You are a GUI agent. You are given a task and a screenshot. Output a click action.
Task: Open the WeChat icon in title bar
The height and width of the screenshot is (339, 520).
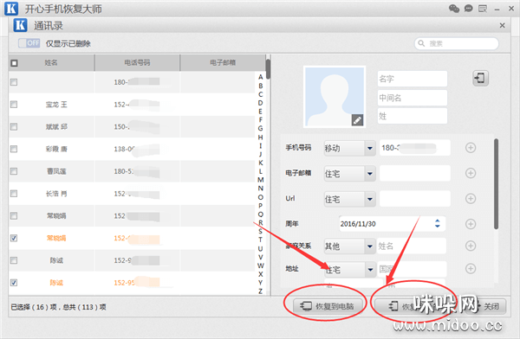tap(454, 9)
